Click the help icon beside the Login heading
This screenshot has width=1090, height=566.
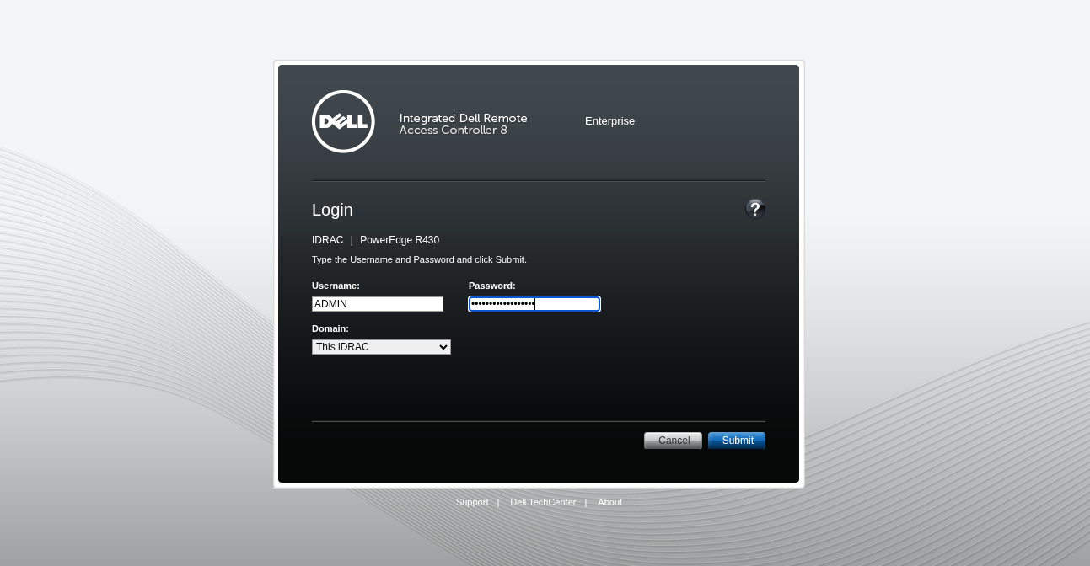(x=754, y=209)
